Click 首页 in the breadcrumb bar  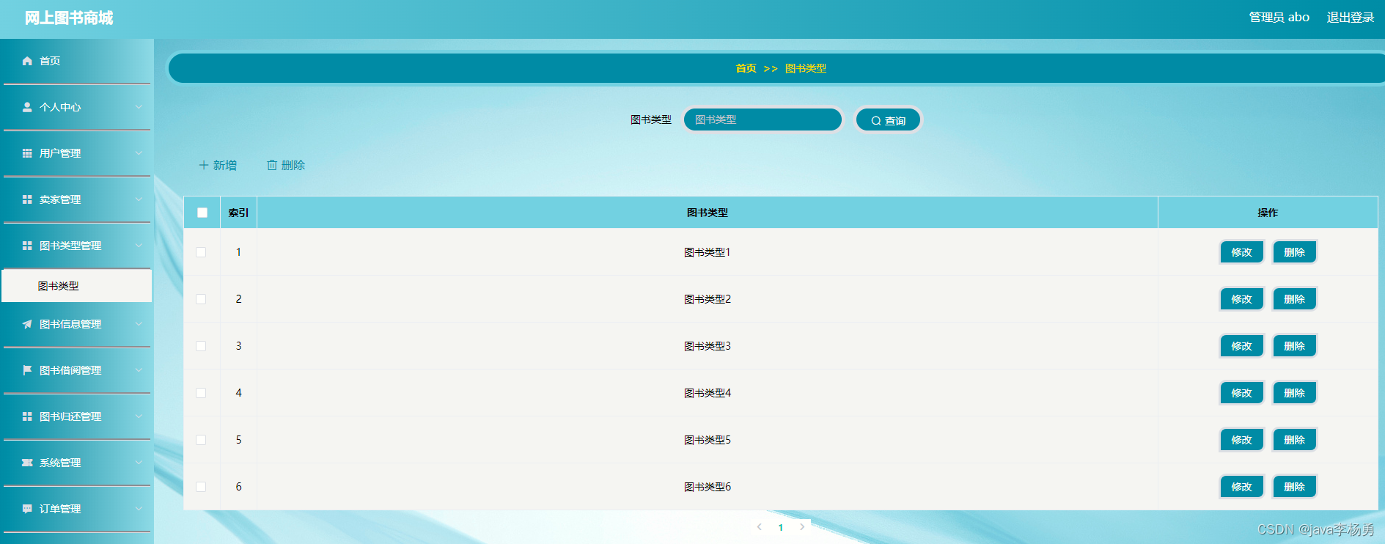pos(746,68)
